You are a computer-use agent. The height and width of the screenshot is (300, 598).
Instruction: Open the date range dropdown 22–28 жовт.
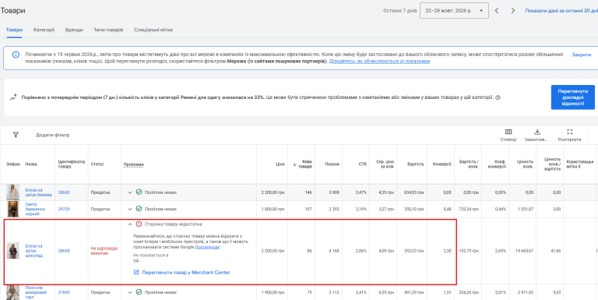point(454,11)
